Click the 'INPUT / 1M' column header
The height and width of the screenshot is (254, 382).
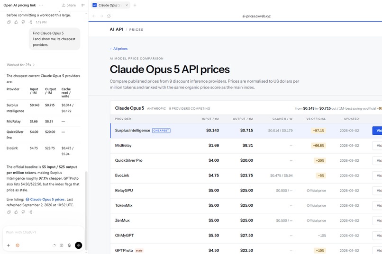point(210,119)
